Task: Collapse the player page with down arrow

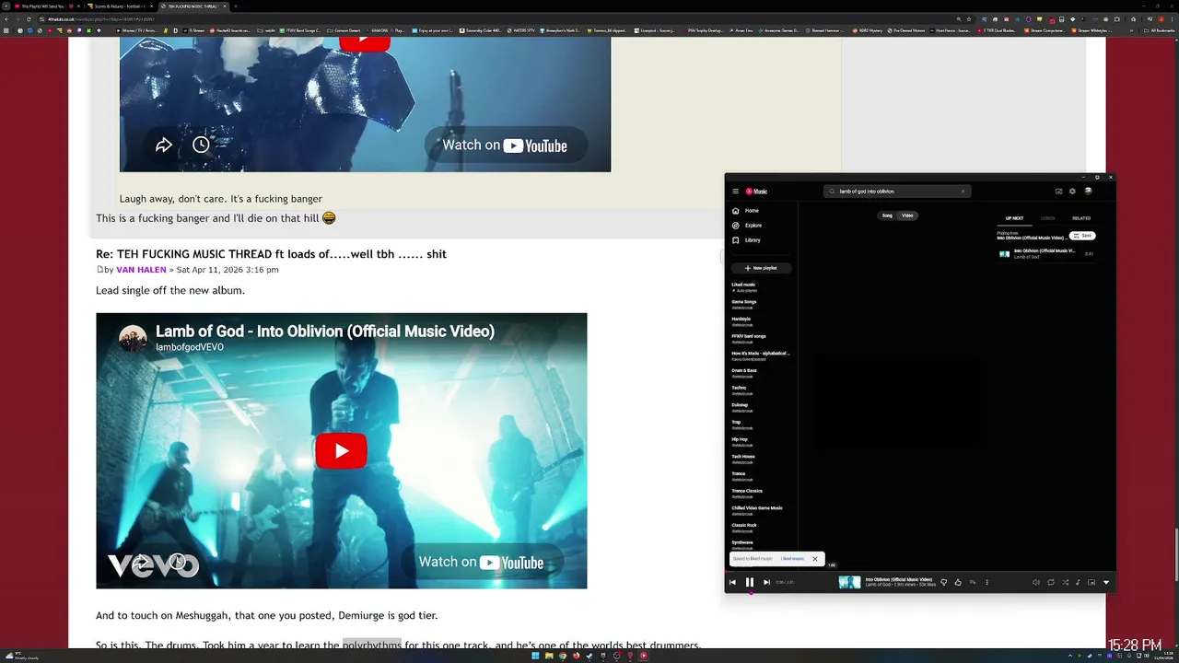Action: tap(1106, 582)
